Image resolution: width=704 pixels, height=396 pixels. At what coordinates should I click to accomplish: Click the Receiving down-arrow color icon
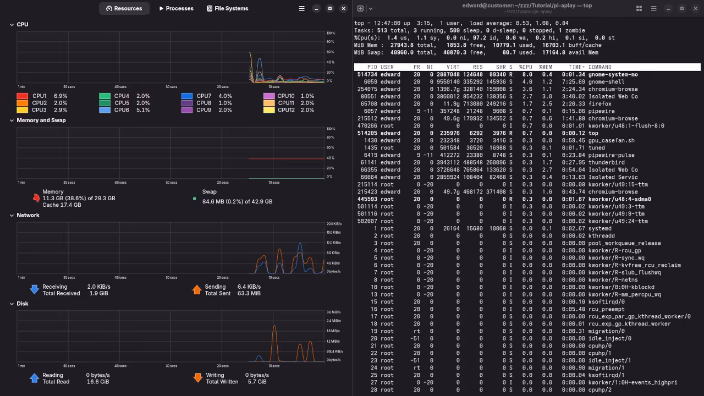coord(34,289)
